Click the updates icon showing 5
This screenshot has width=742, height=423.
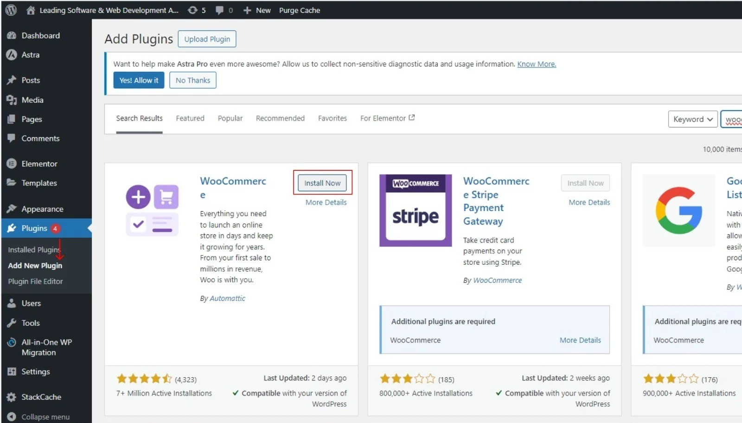192,10
